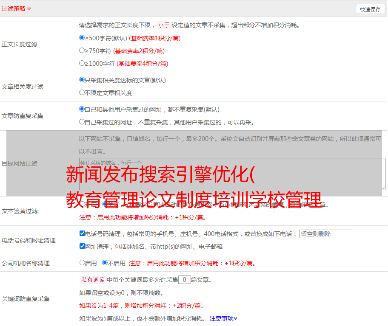Click the 禁止采集的域名 text area
This screenshot has height=326, width=388.
click(232, 174)
